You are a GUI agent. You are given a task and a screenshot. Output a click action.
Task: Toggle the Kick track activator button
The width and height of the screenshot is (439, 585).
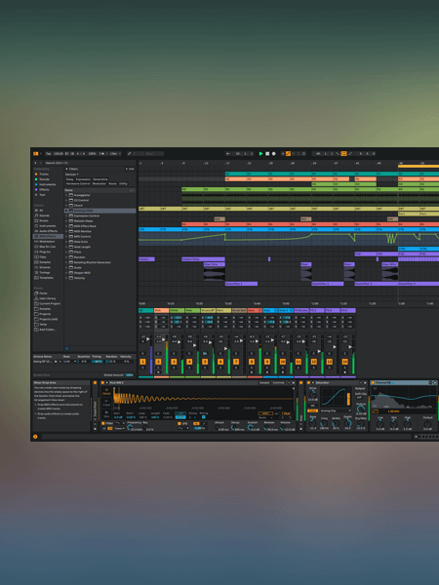158,362
